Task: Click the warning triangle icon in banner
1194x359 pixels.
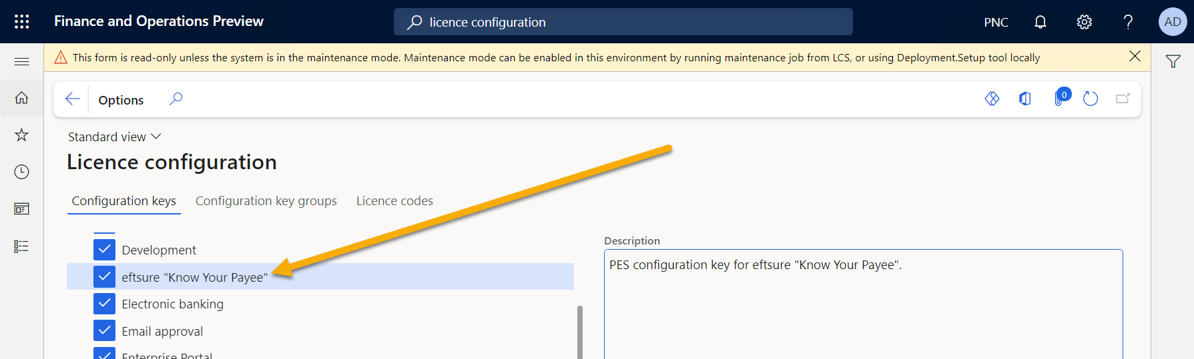Action: tap(61, 57)
